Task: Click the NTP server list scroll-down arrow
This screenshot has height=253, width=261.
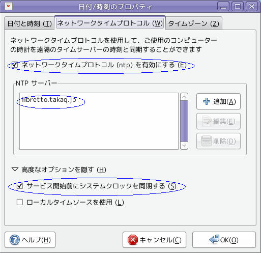Action: [x=184, y=146]
